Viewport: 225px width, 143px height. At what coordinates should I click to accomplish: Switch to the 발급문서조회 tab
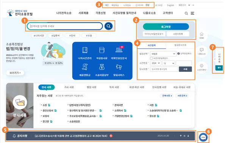tap(180, 45)
